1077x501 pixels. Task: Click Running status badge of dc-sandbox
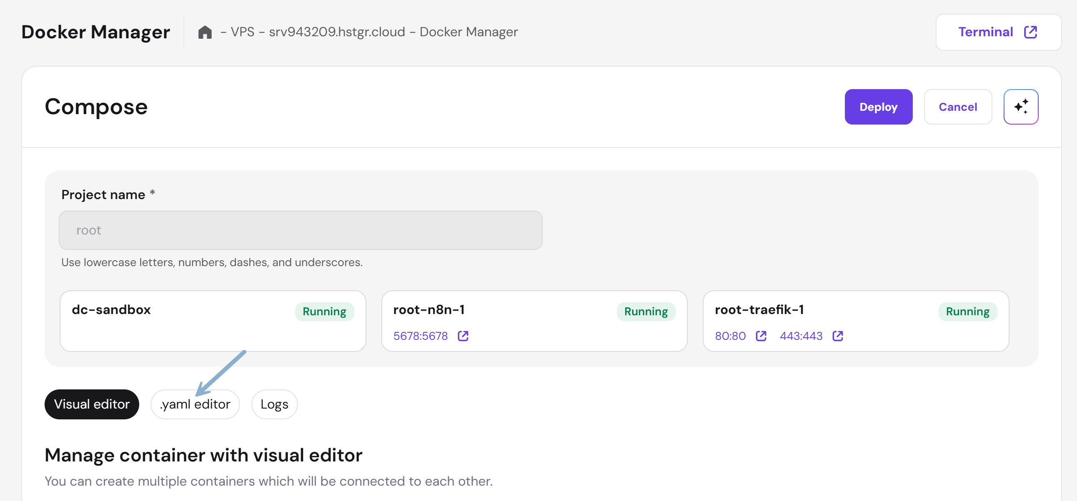[324, 311]
